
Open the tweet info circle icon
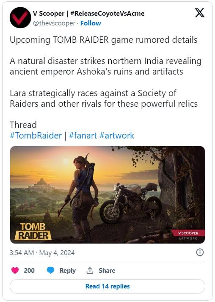(200, 252)
